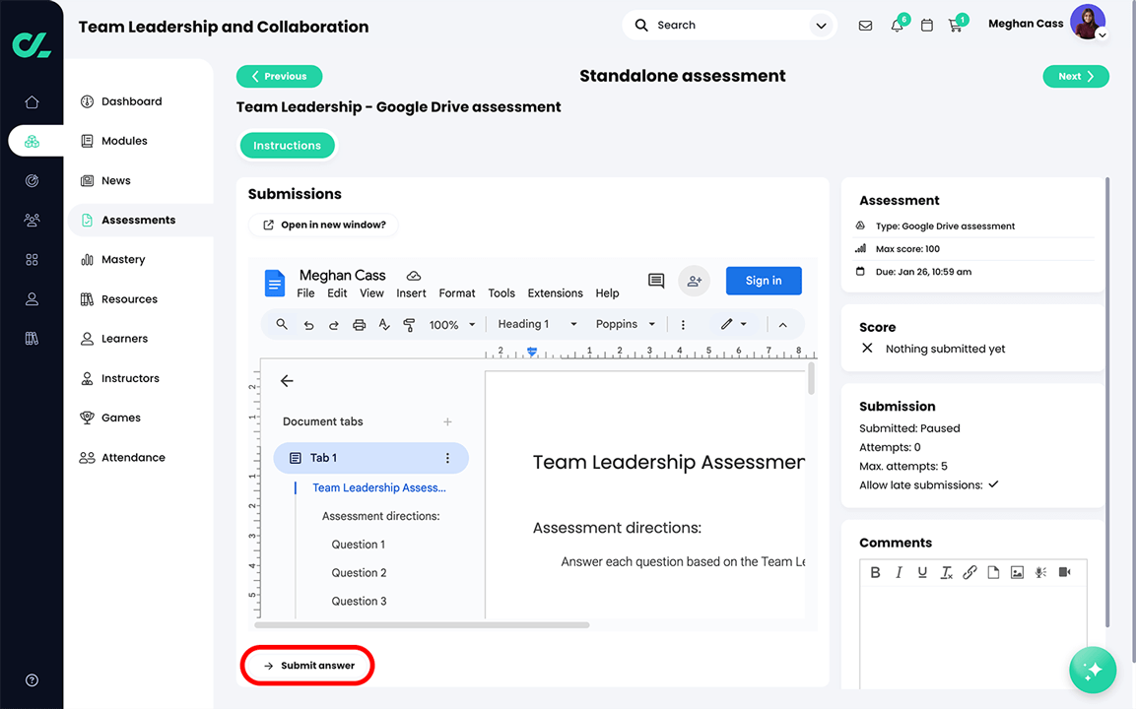Image resolution: width=1136 pixels, height=709 pixels.
Task: Insert an image in the comments editor
Action: coord(1017,571)
